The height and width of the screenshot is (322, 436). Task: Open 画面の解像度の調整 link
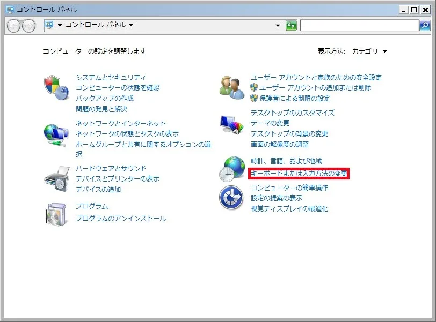point(280,144)
